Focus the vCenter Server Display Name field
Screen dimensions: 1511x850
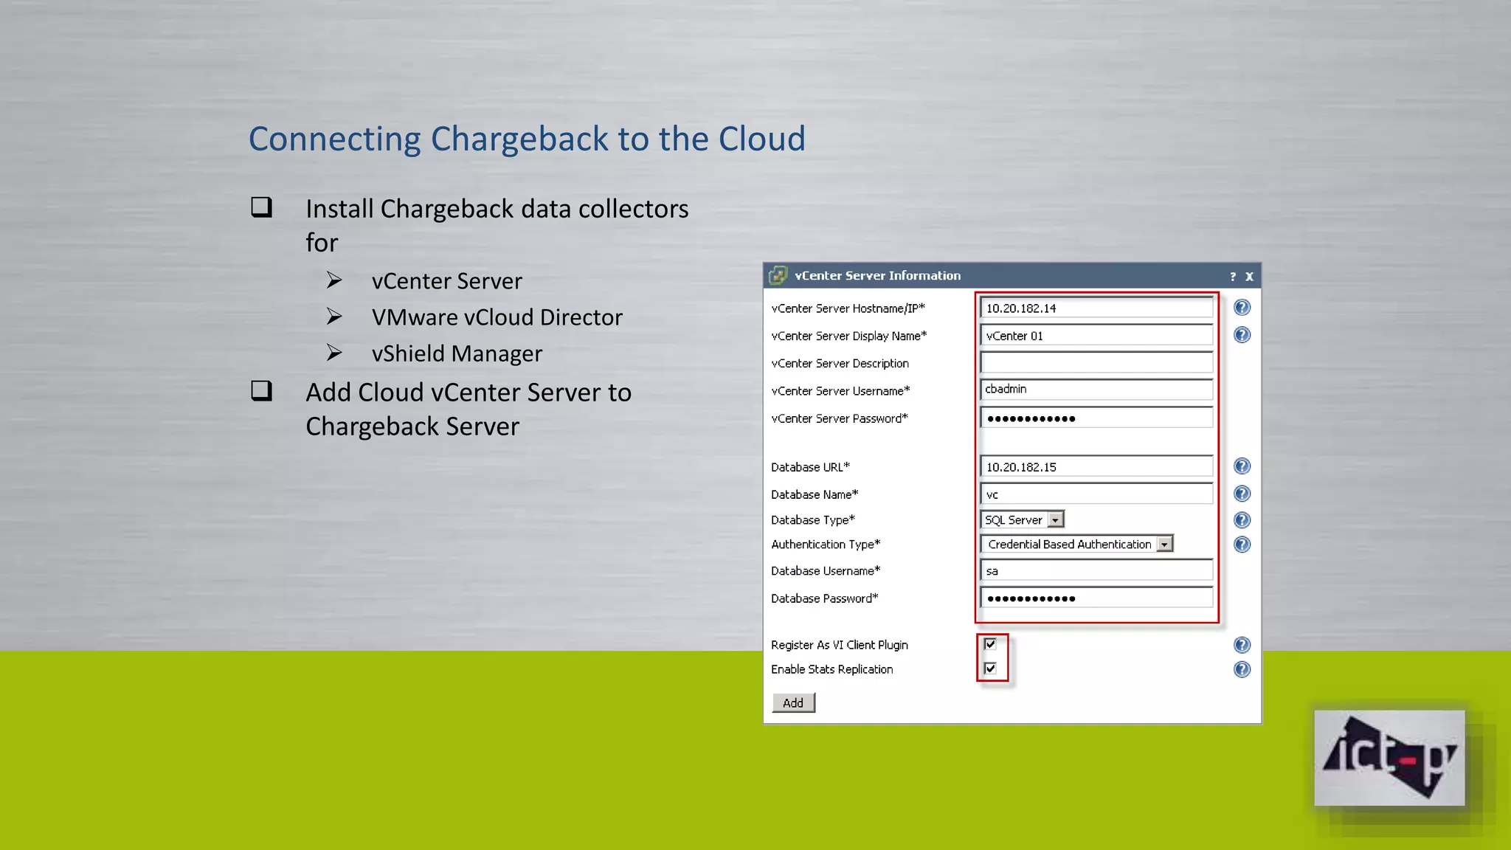click(1096, 335)
